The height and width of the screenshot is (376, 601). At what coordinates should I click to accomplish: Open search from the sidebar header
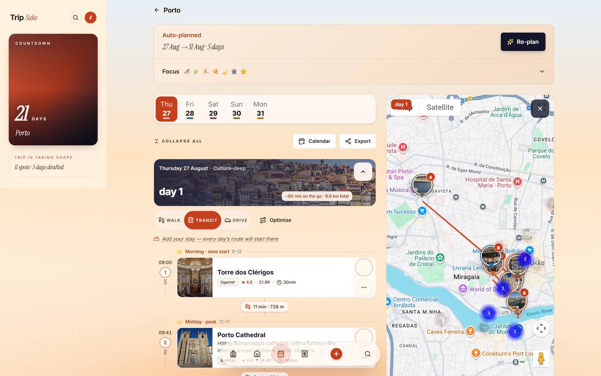[x=76, y=18]
